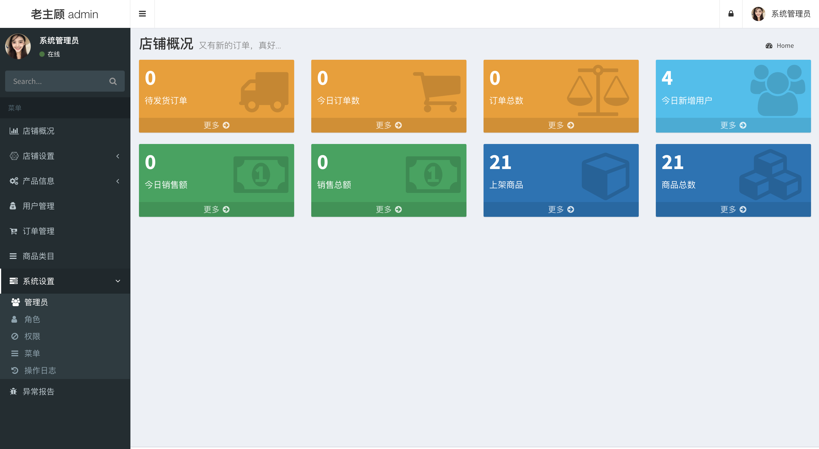
Task: Click the cube icon on 上架商品 card
Action: pyautogui.click(x=605, y=176)
